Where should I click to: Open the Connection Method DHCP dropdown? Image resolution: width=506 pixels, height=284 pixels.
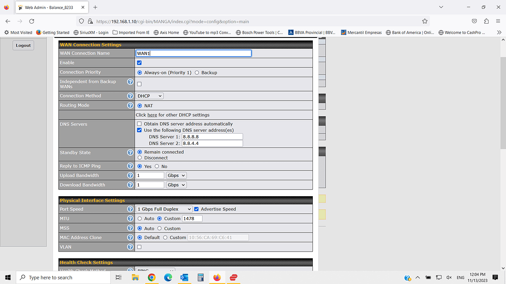point(149,96)
